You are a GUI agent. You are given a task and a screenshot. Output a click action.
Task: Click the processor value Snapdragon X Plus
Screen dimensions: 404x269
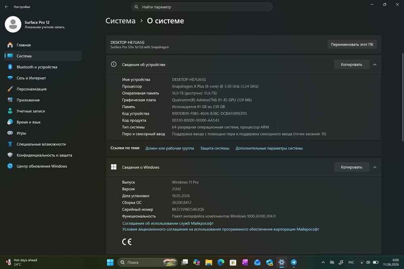click(x=215, y=86)
